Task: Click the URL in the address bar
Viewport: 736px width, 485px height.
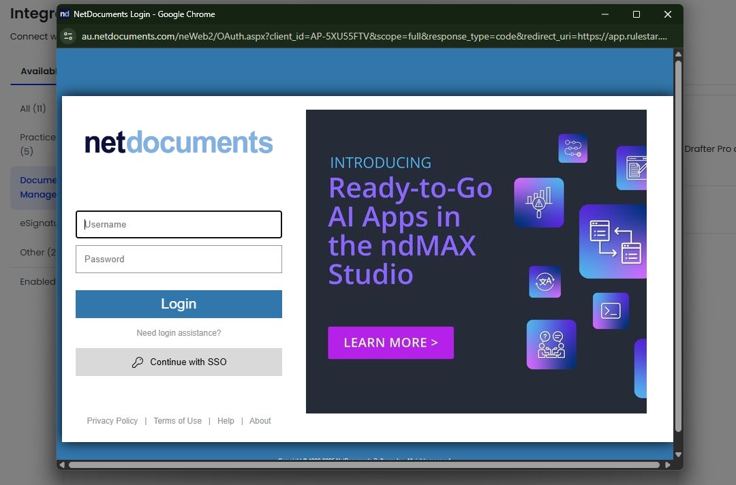Action: click(x=374, y=36)
